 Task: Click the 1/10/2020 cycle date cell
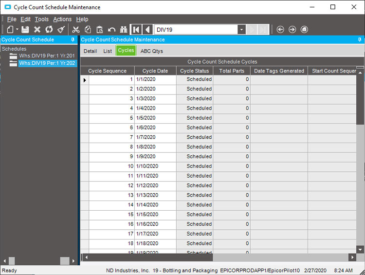pos(155,166)
